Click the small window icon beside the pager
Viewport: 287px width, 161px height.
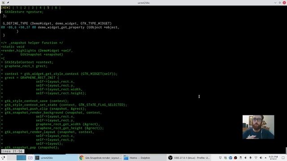(x=30, y=158)
